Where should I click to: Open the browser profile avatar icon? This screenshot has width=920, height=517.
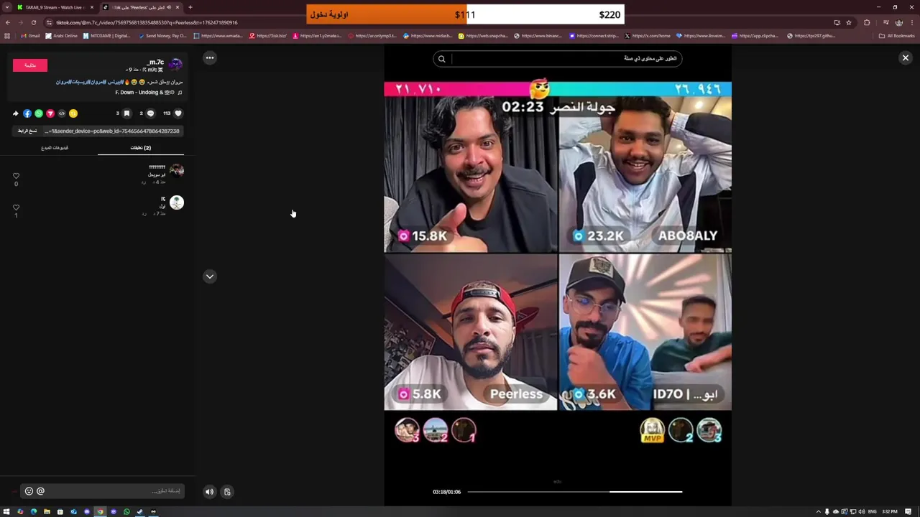point(899,22)
